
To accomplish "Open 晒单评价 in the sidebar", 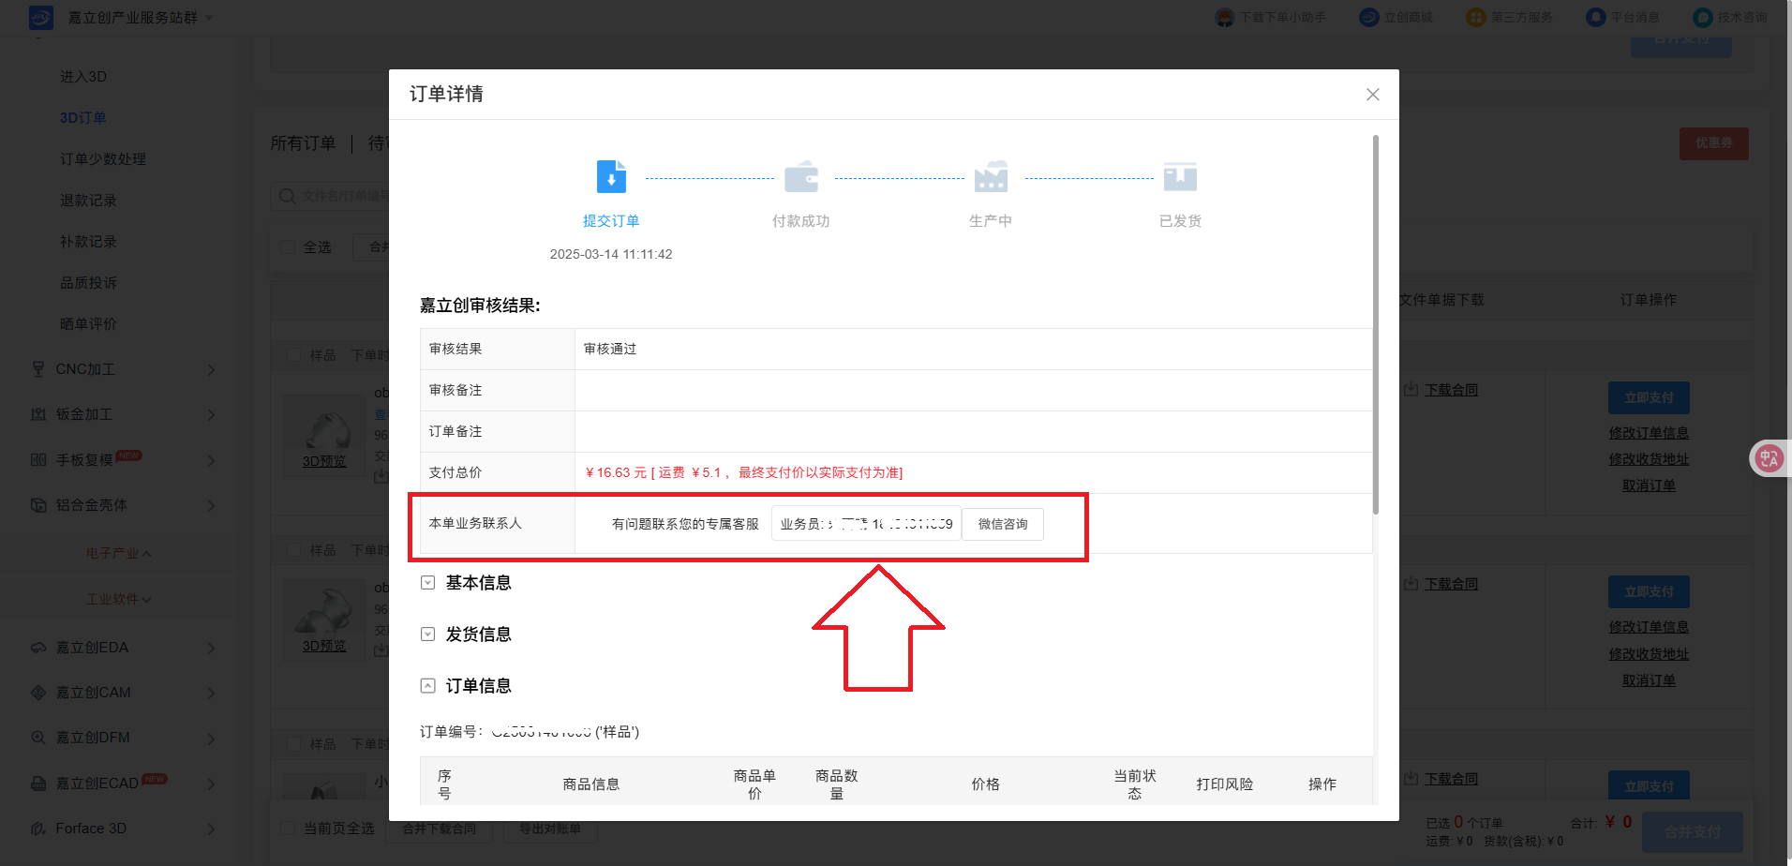I will pyautogui.click(x=89, y=324).
